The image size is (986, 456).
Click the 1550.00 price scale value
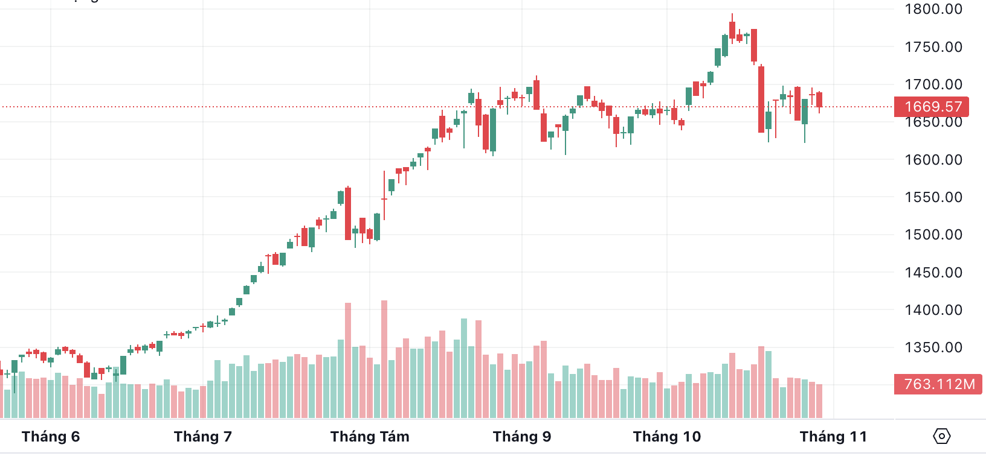pyautogui.click(x=933, y=197)
